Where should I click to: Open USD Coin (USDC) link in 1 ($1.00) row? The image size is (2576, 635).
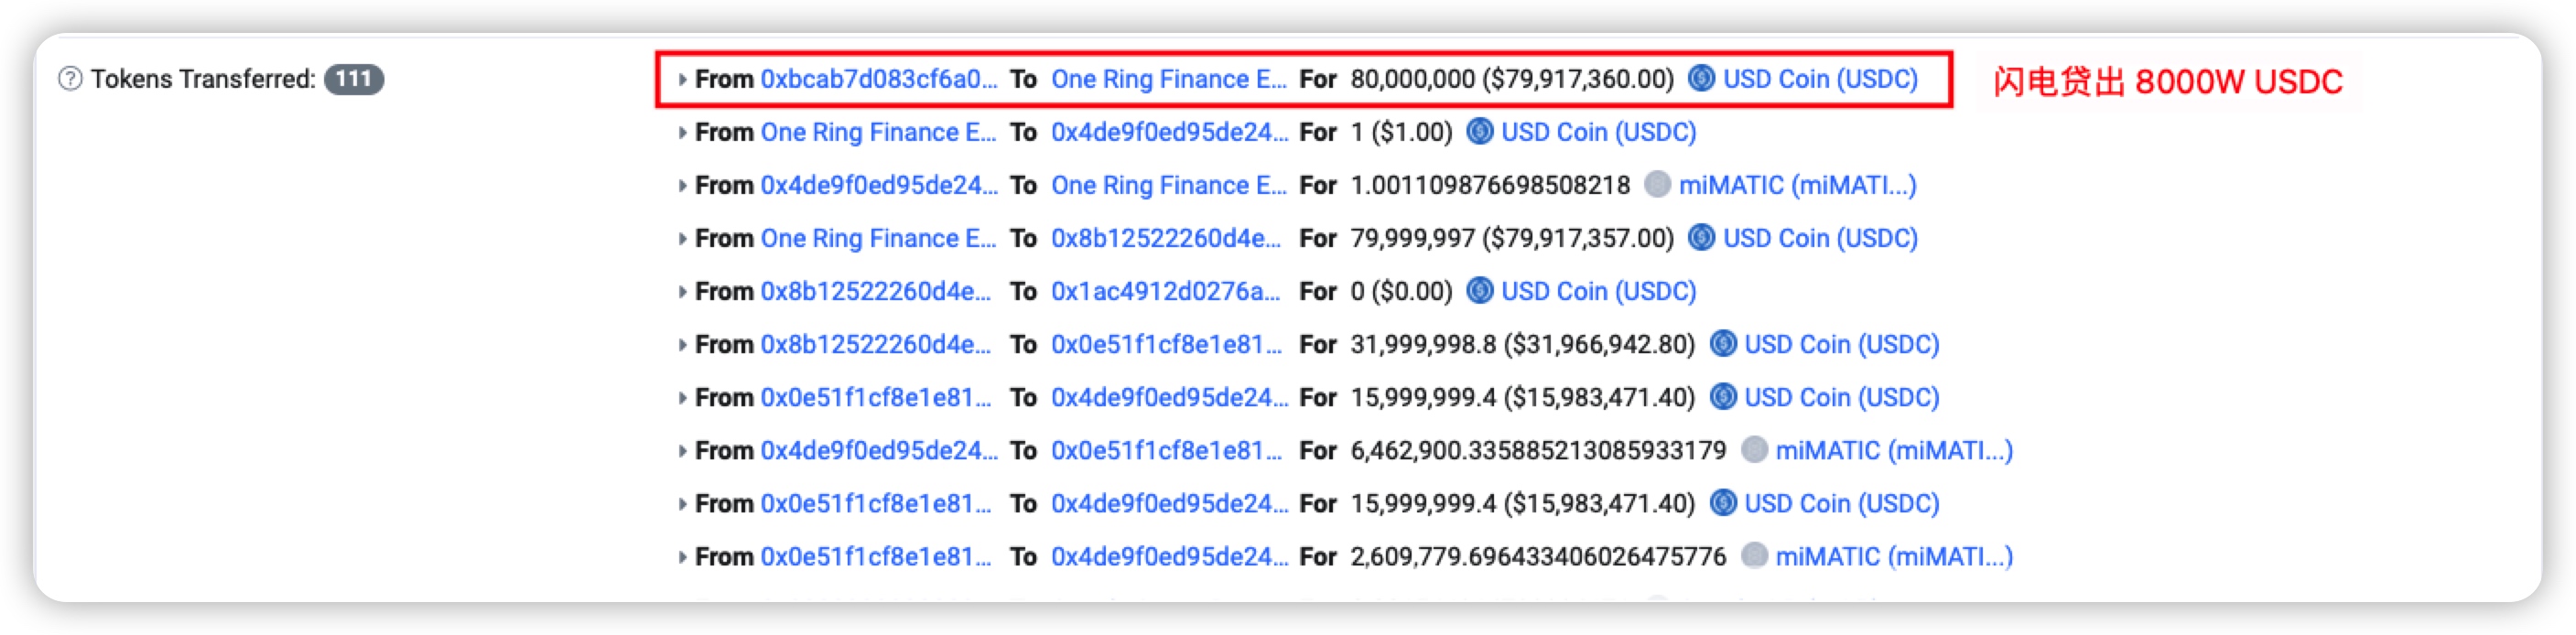[1599, 132]
